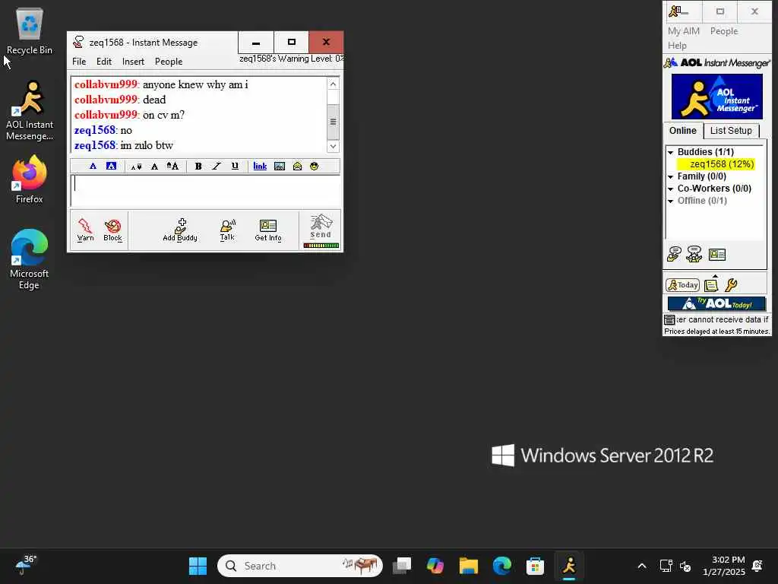Open the smiley emoticon picker
The width and height of the screenshot is (778, 584).
tap(314, 167)
